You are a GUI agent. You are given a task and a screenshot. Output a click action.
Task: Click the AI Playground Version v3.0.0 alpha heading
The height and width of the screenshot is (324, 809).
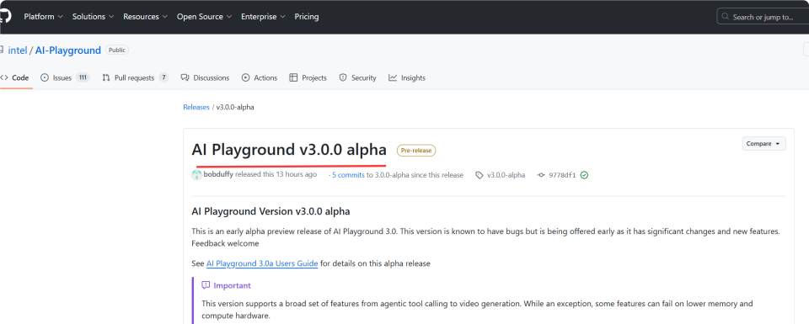[271, 211]
